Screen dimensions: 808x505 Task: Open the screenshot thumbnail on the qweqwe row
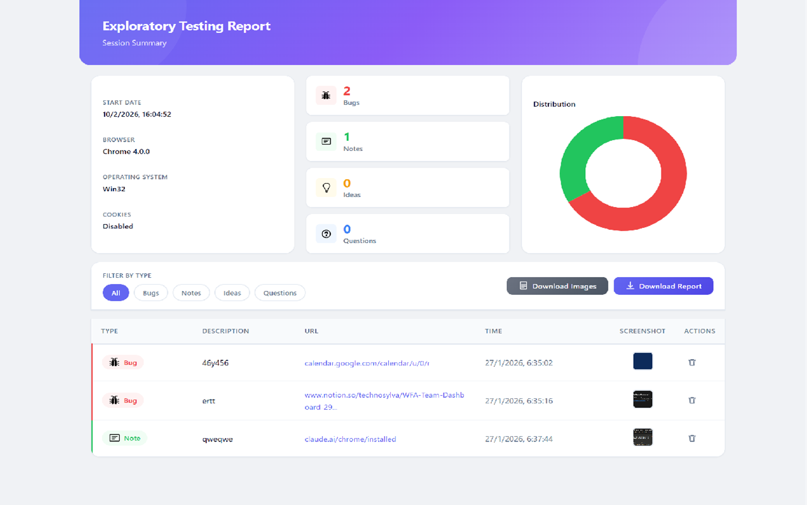tap(643, 437)
